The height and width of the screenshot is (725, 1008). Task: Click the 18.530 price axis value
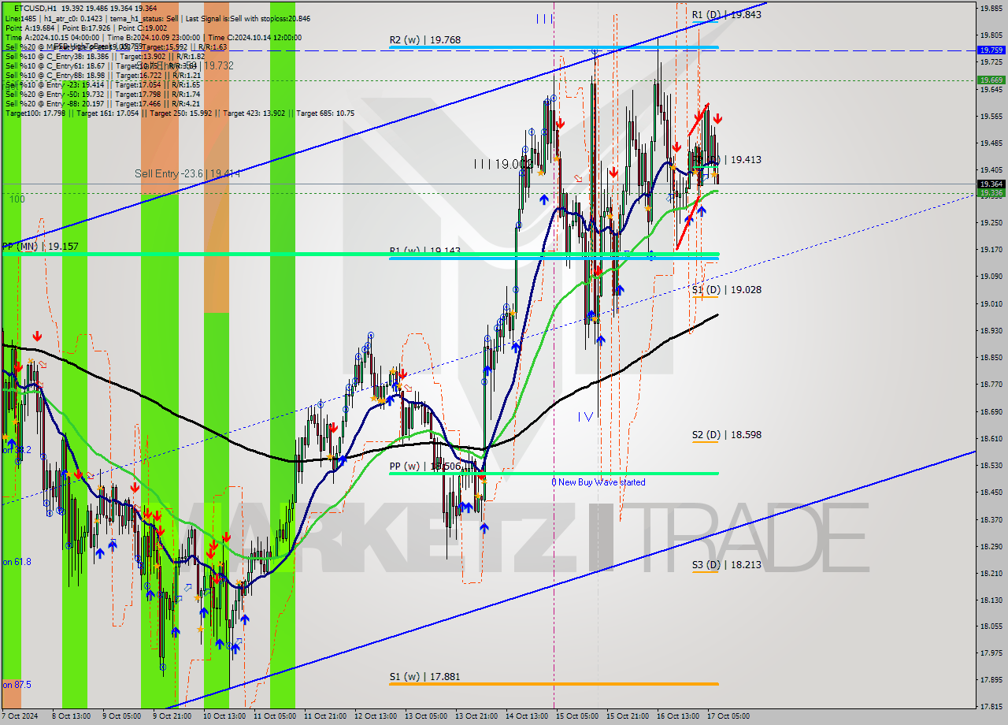click(991, 465)
